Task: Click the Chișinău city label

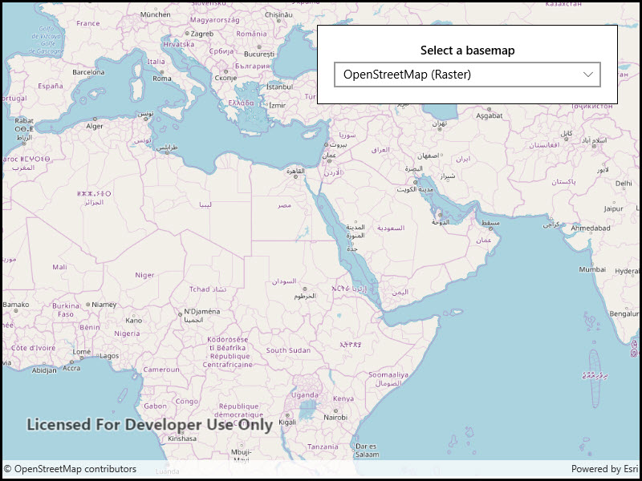Action: (278, 14)
